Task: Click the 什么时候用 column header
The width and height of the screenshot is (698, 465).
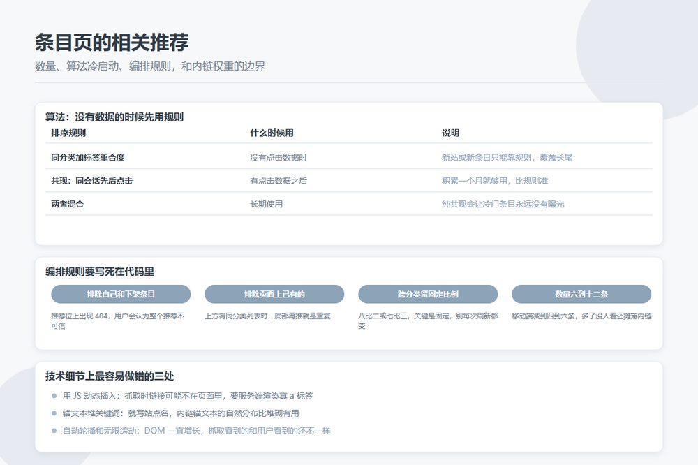Action: (272, 133)
